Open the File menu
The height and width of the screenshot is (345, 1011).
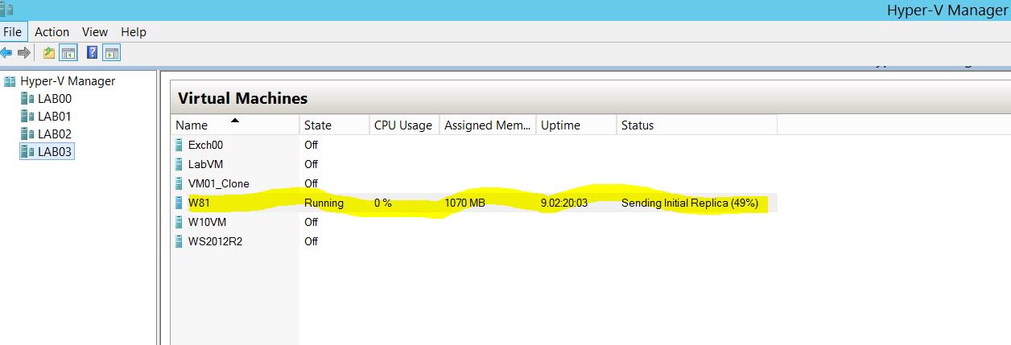[13, 32]
